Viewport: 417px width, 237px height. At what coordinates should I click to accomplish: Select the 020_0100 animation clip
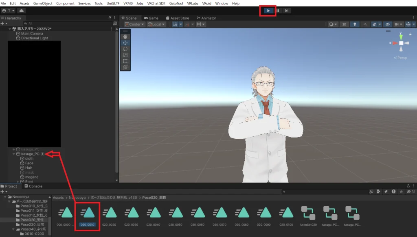pyautogui.click(x=286, y=217)
